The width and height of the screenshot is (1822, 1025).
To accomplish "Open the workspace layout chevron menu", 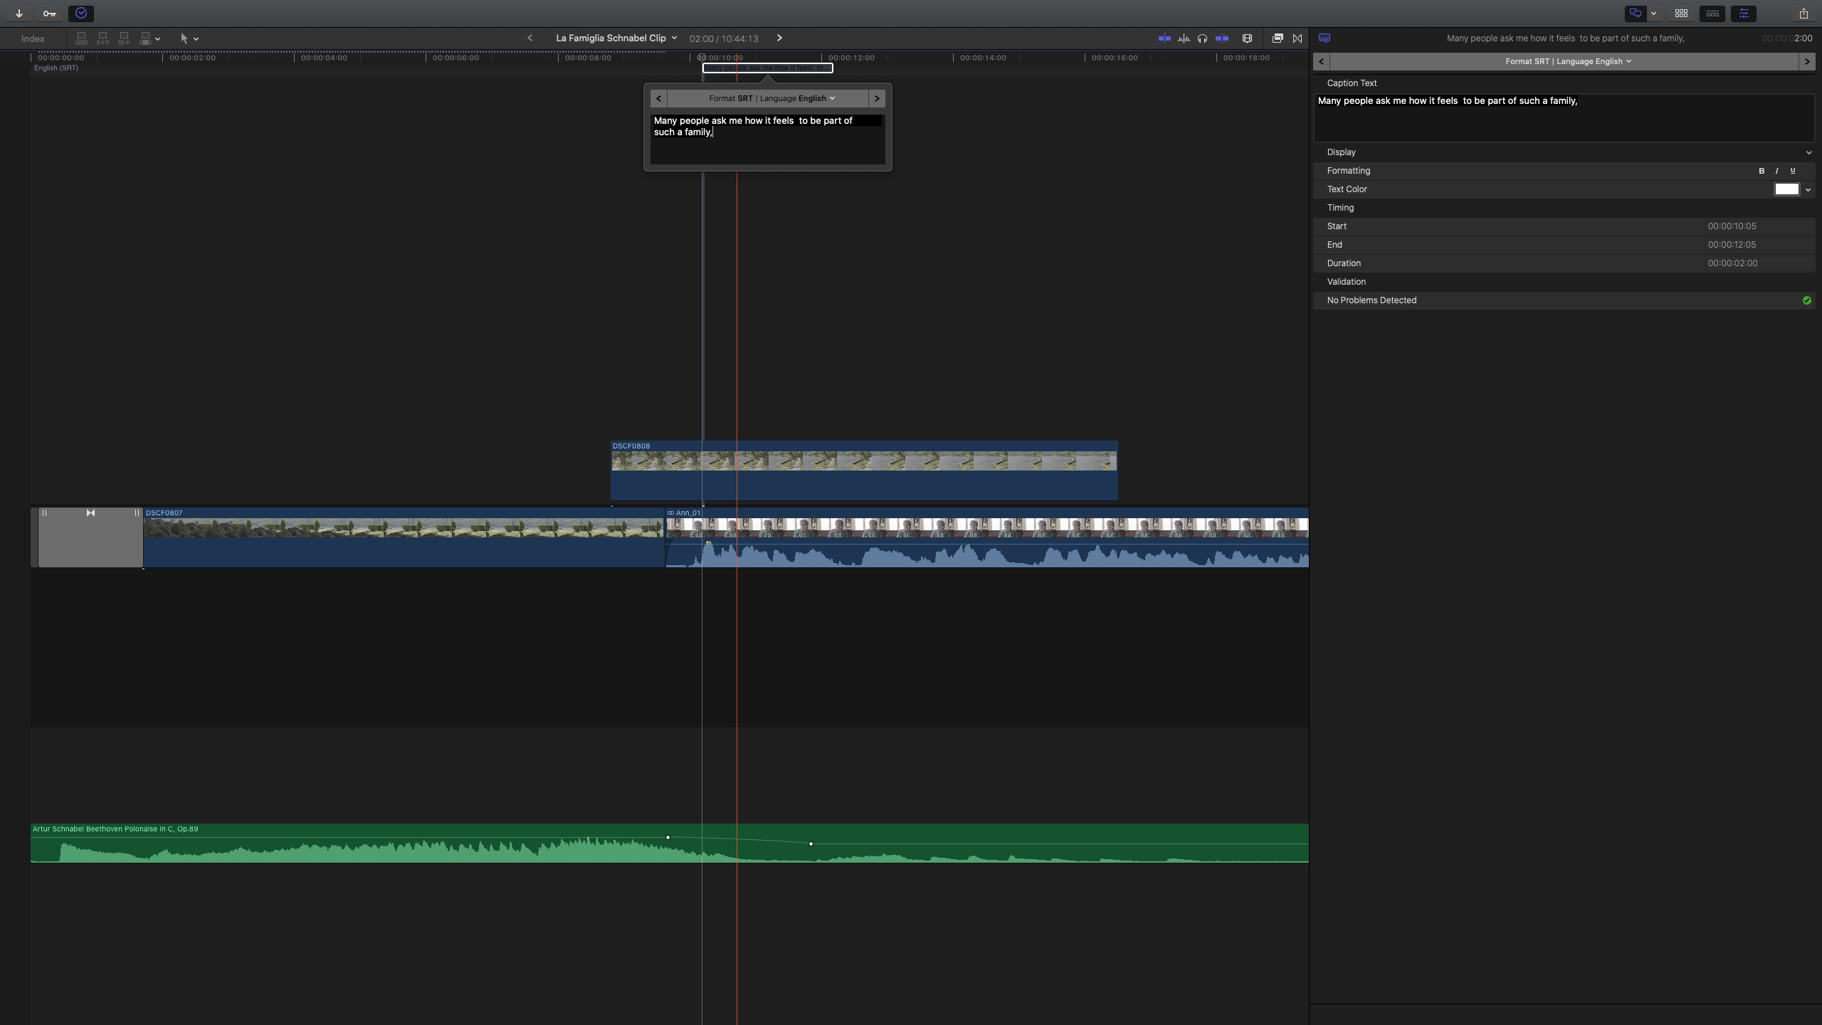I will pos(1653,14).
